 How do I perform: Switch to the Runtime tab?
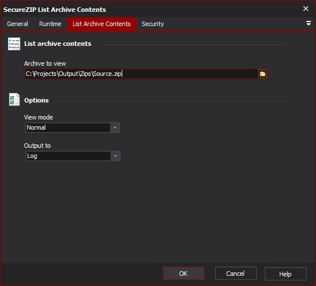tap(50, 24)
